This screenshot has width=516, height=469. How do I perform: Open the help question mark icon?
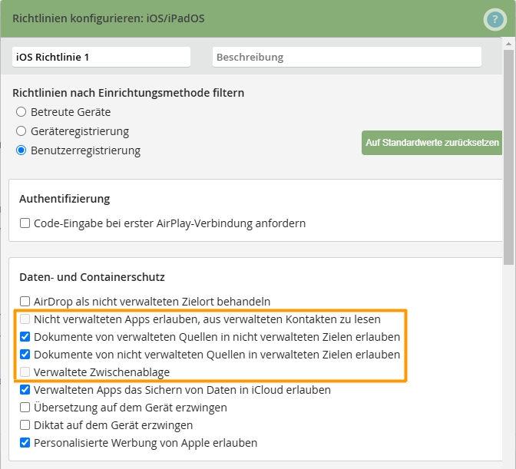495,20
